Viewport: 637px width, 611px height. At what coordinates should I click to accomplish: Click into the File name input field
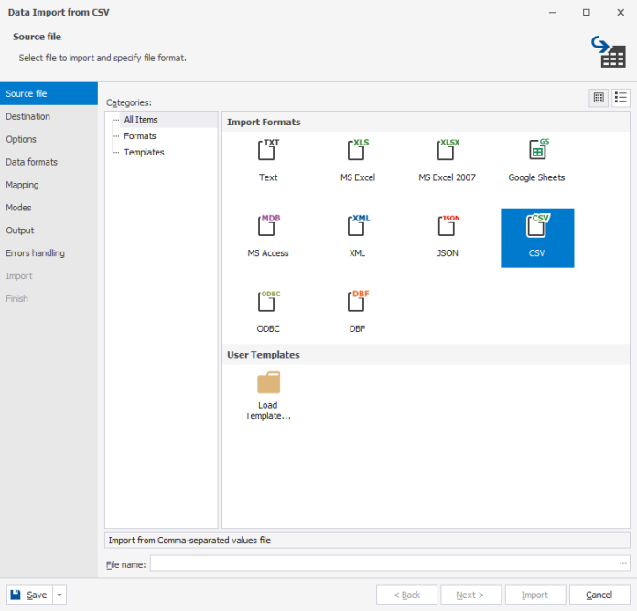[x=383, y=563]
